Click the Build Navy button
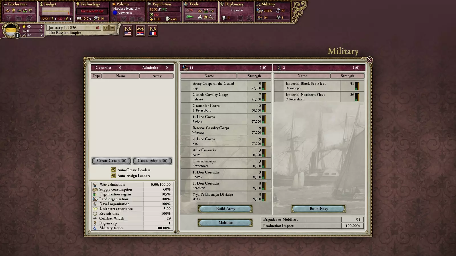The height and width of the screenshot is (256, 456). coord(319,209)
